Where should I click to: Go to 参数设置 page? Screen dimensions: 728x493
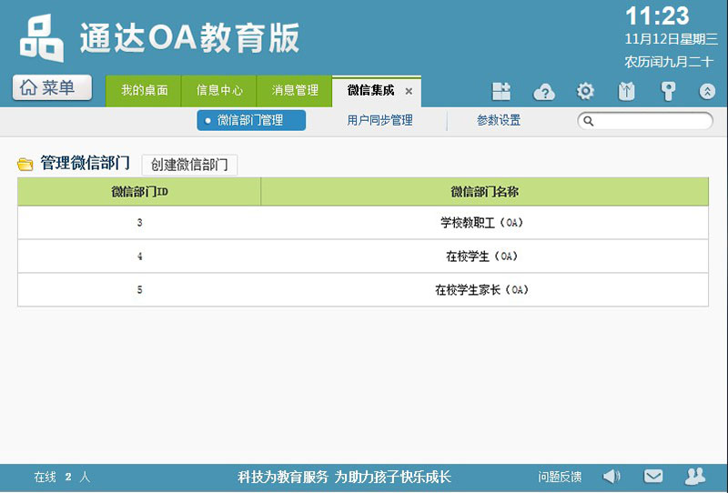pos(499,120)
